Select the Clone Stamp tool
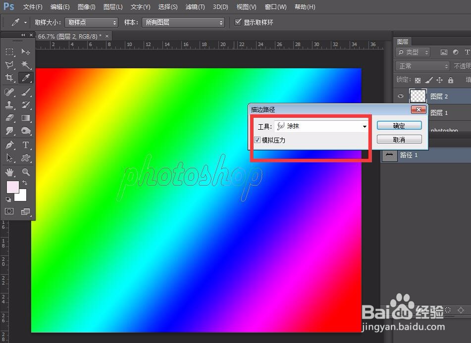Image resolution: width=471 pixels, height=343 pixels. [x=9, y=105]
